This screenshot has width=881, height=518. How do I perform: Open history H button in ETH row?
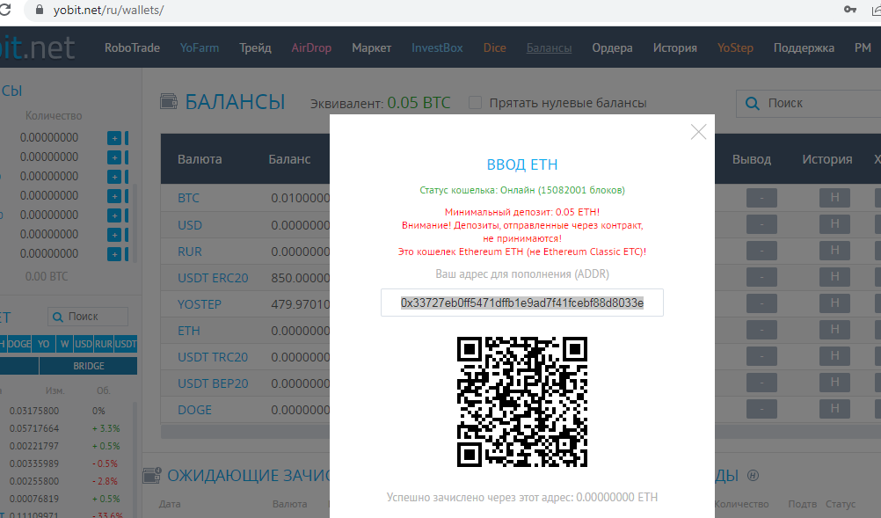click(x=834, y=330)
